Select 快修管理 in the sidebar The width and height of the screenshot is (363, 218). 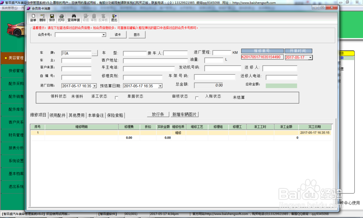click(13, 71)
